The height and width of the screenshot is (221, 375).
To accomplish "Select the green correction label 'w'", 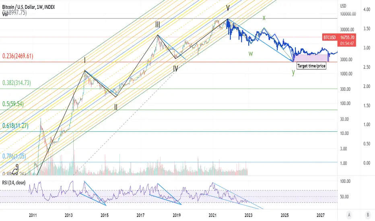I will pyautogui.click(x=250, y=53).
